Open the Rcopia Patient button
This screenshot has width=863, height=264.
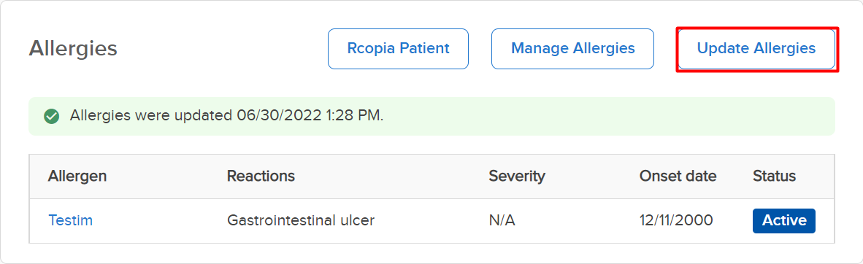tap(398, 49)
